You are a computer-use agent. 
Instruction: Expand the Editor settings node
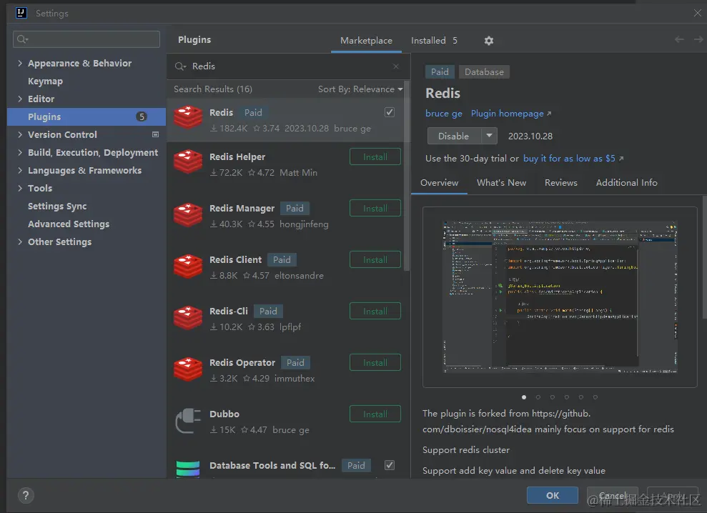[20, 99]
